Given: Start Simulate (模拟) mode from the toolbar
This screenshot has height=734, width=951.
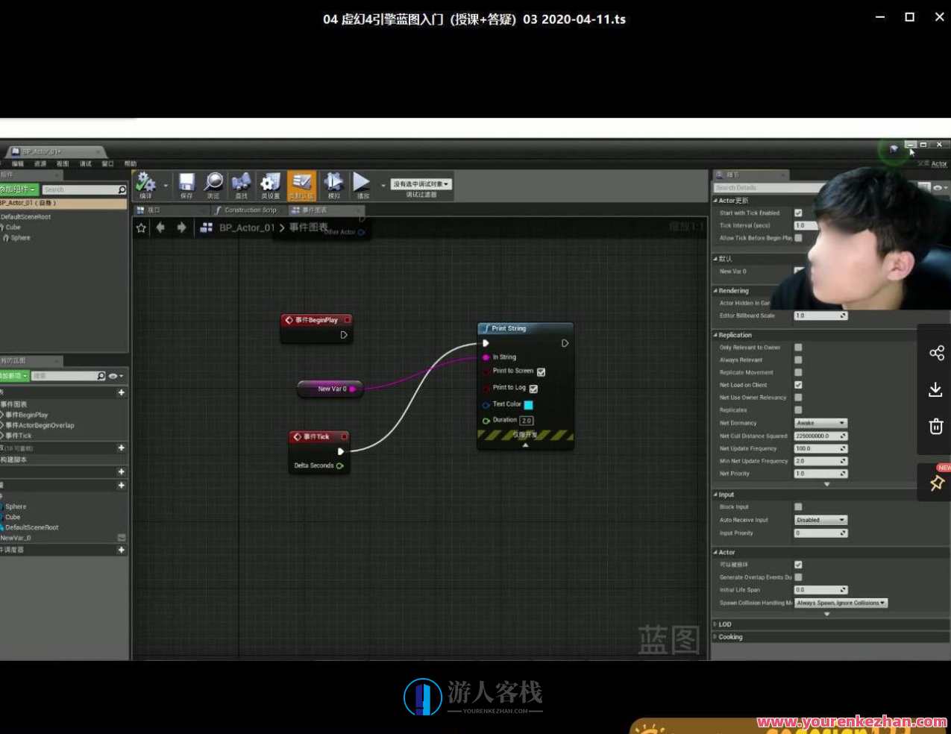Looking at the screenshot, I should [x=333, y=184].
